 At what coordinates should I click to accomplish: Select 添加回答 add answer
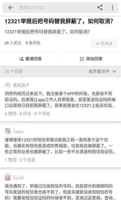[91, 59]
